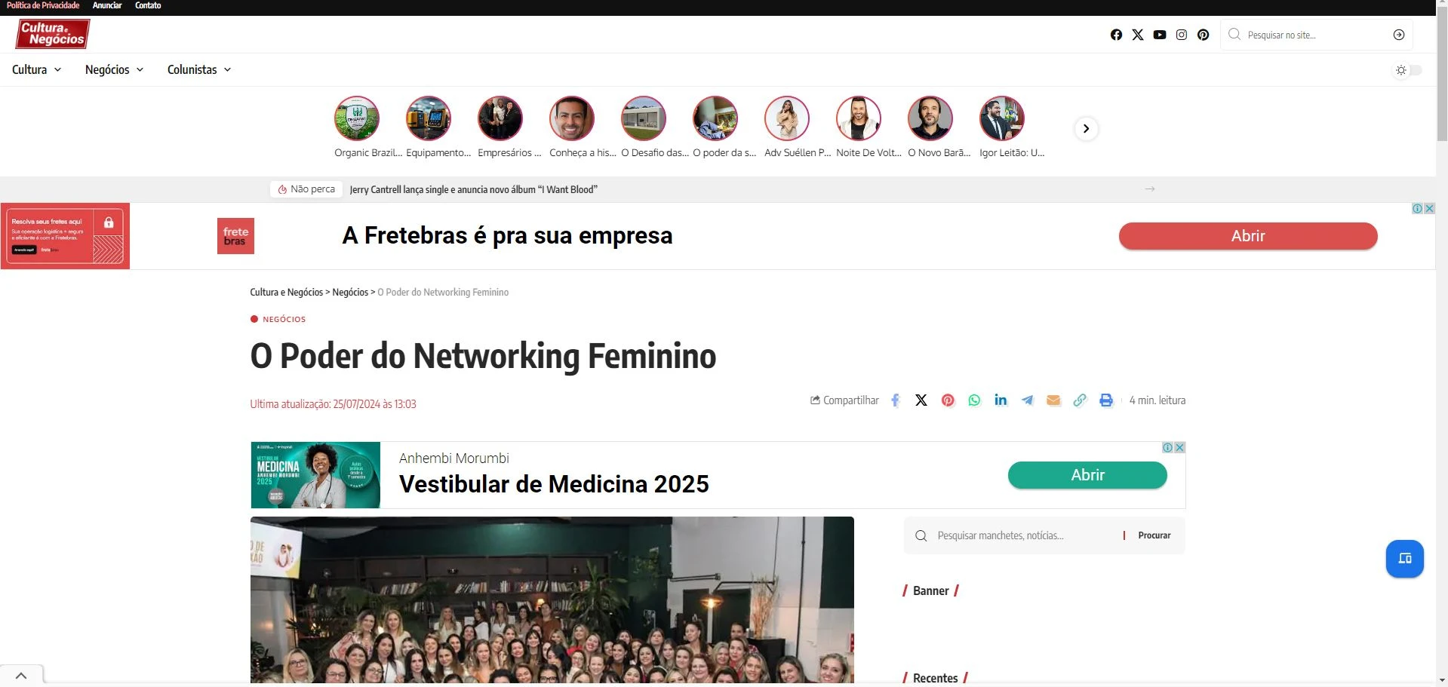Share article via Telegram icon
This screenshot has width=1448, height=687.
click(1027, 400)
